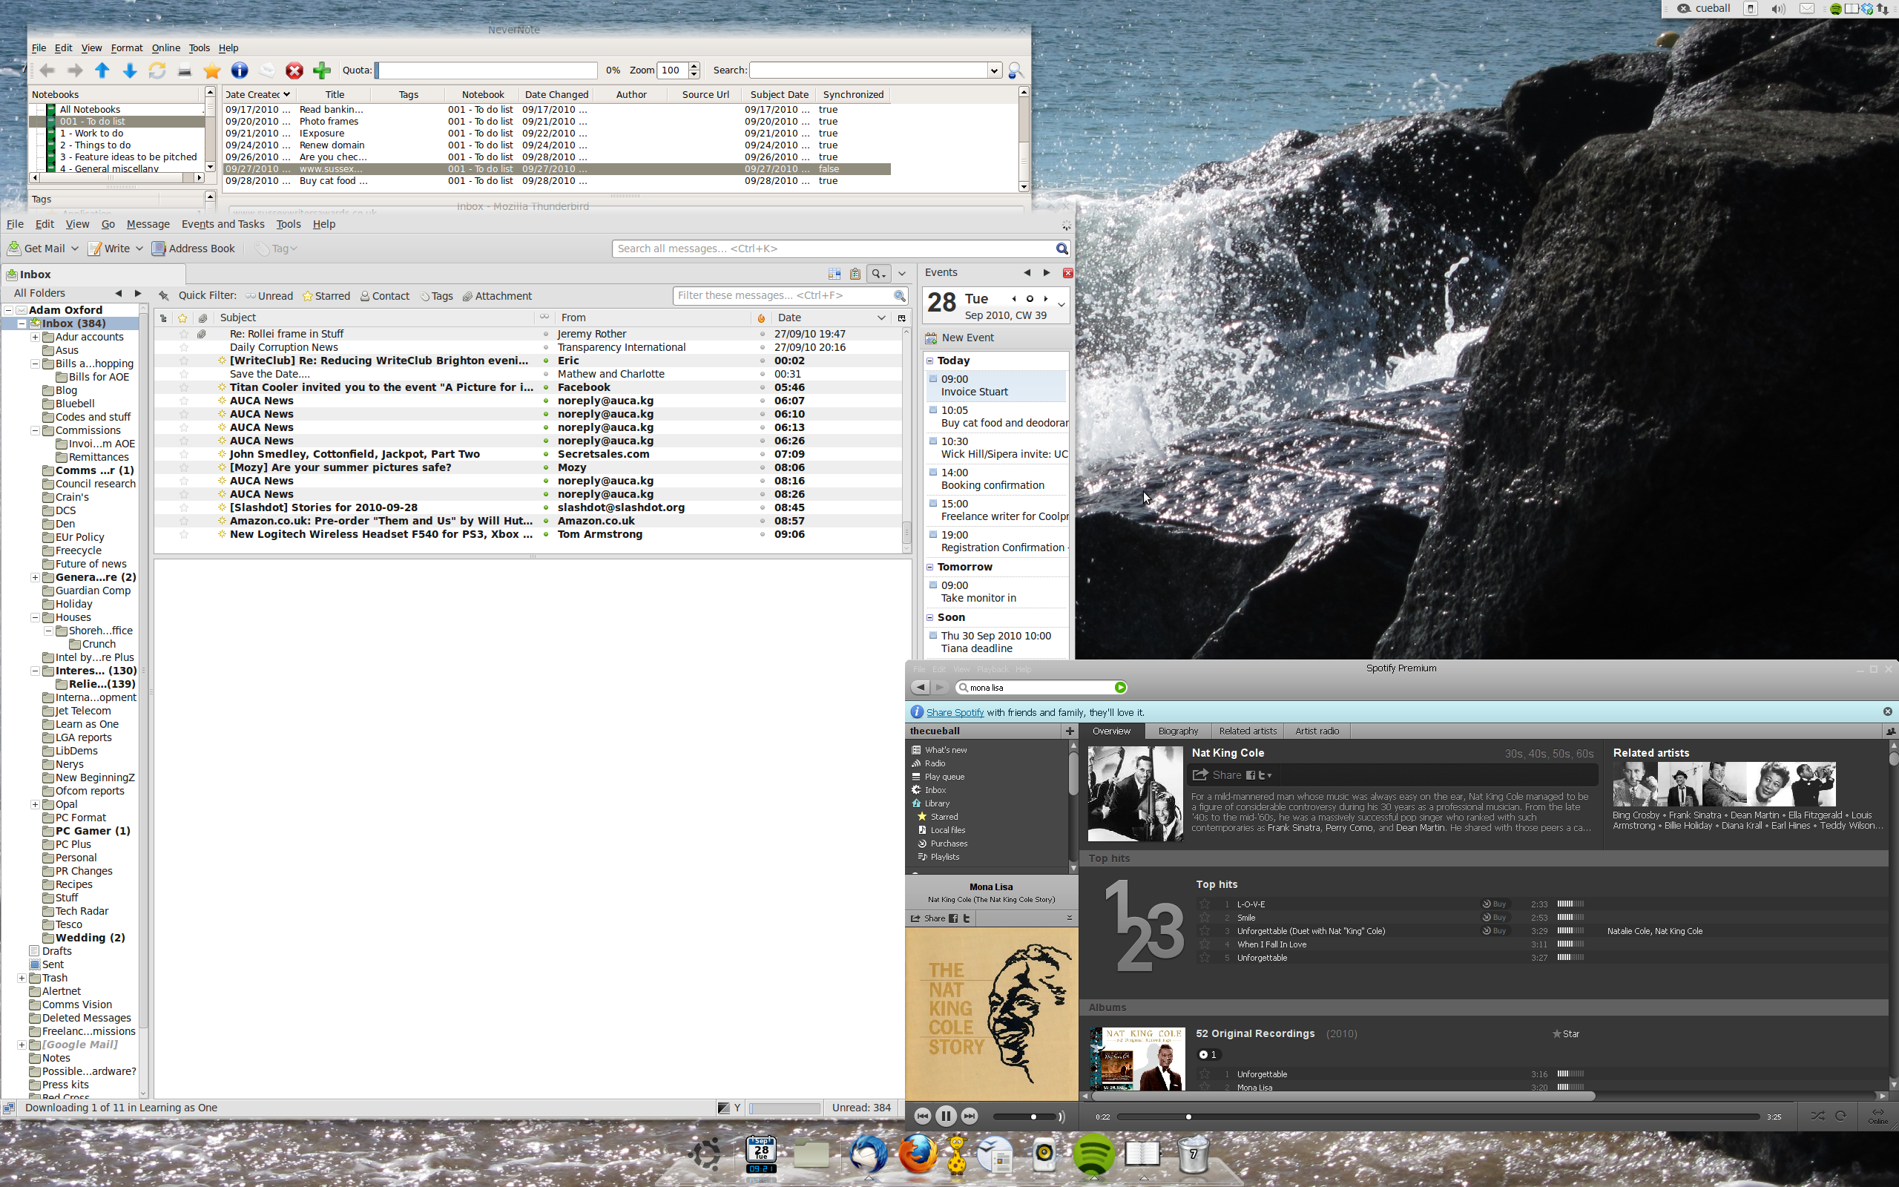The width and height of the screenshot is (1899, 1187).
Task: Open NeverNote Online menu
Action: (x=165, y=48)
